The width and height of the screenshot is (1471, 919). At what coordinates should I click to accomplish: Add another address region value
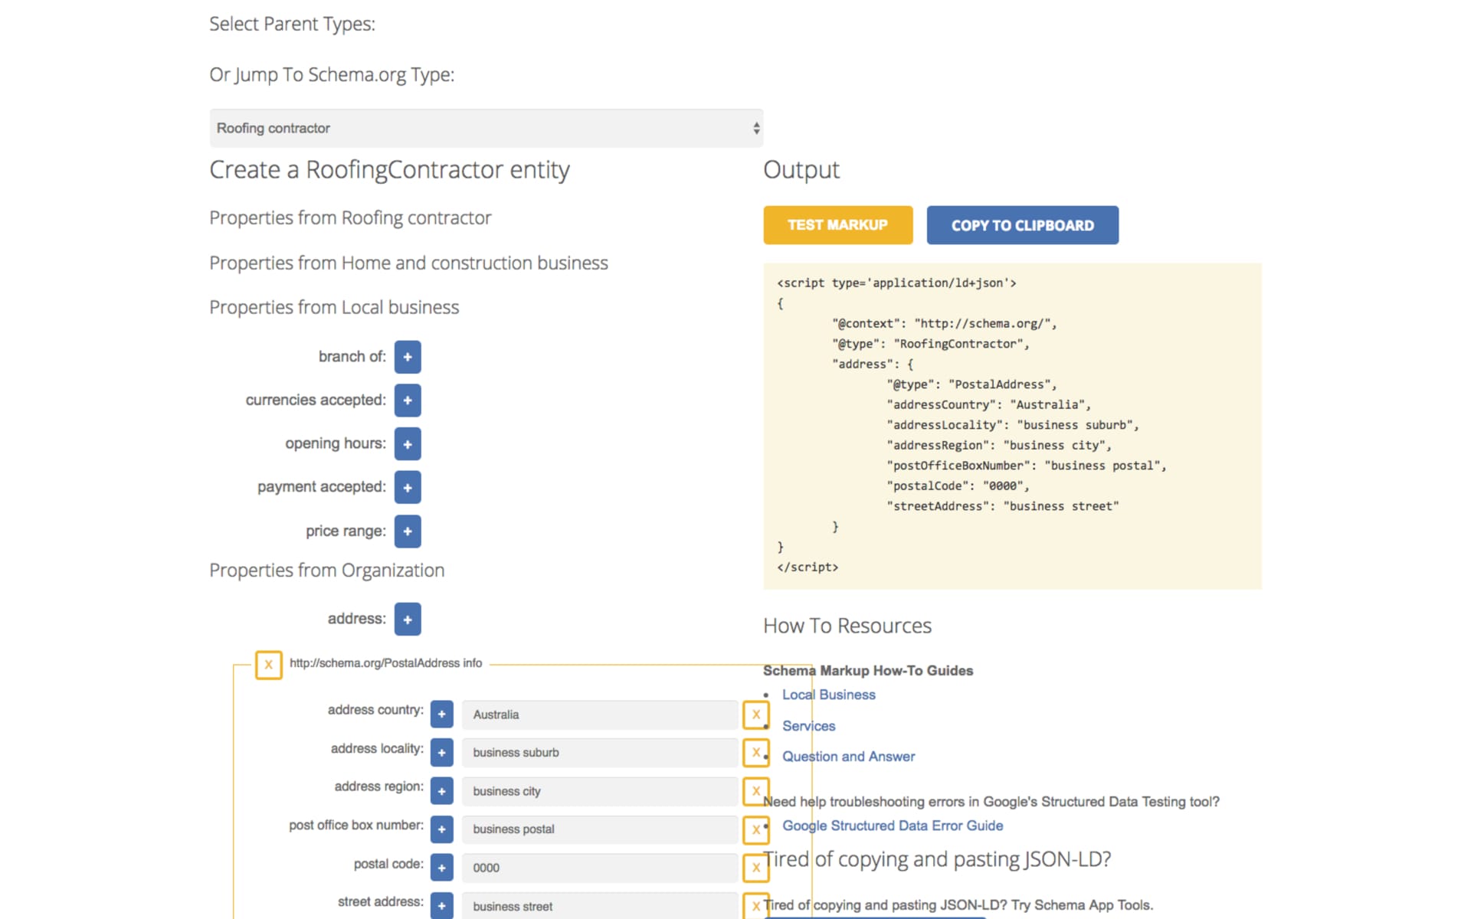[x=441, y=791]
